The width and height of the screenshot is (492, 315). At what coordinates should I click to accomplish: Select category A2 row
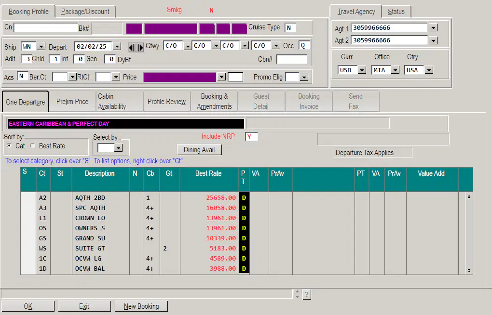[28, 198]
